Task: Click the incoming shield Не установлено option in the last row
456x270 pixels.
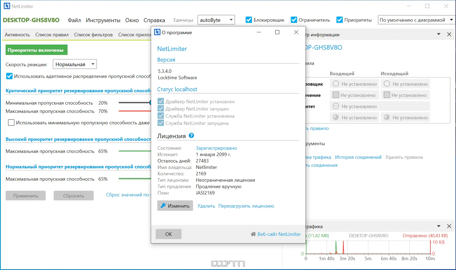Action: pyautogui.click(x=354, y=117)
